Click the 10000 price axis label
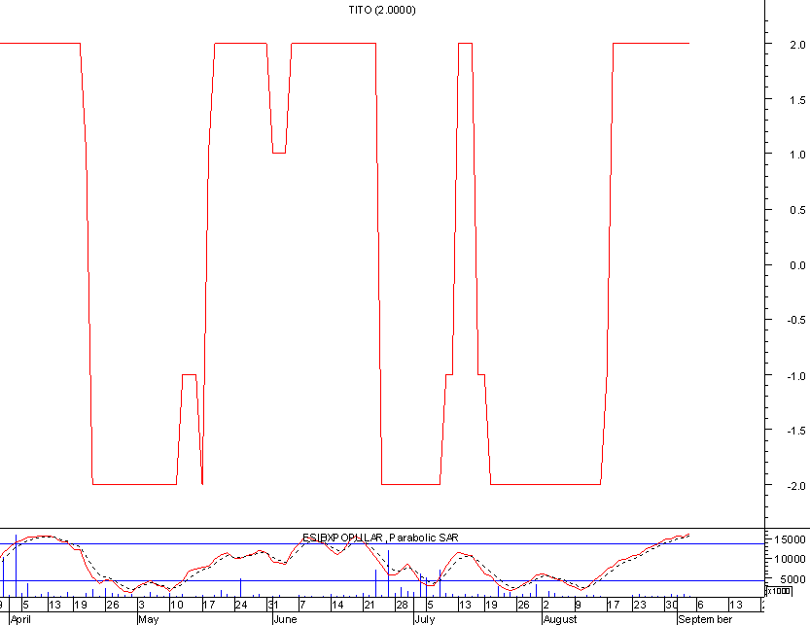 (x=791, y=559)
